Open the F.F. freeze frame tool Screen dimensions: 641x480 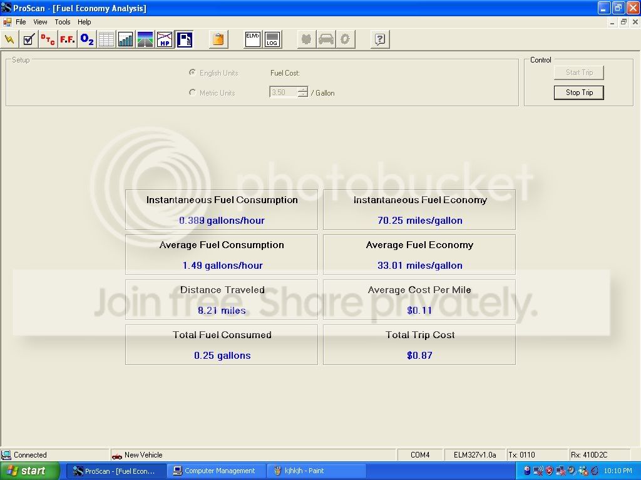(68, 40)
